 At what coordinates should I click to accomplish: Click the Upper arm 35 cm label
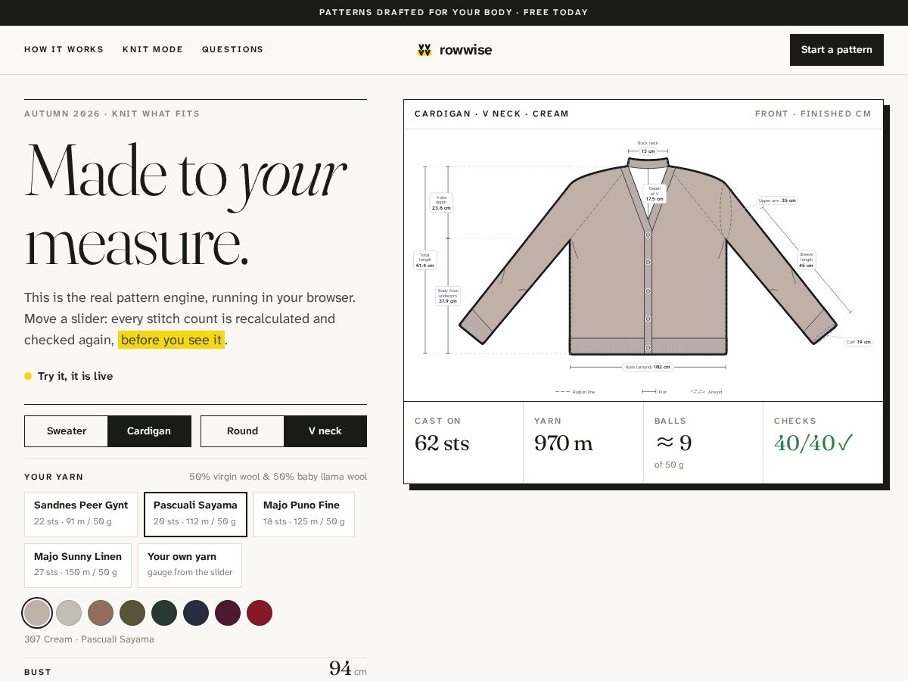(x=777, y=201)
